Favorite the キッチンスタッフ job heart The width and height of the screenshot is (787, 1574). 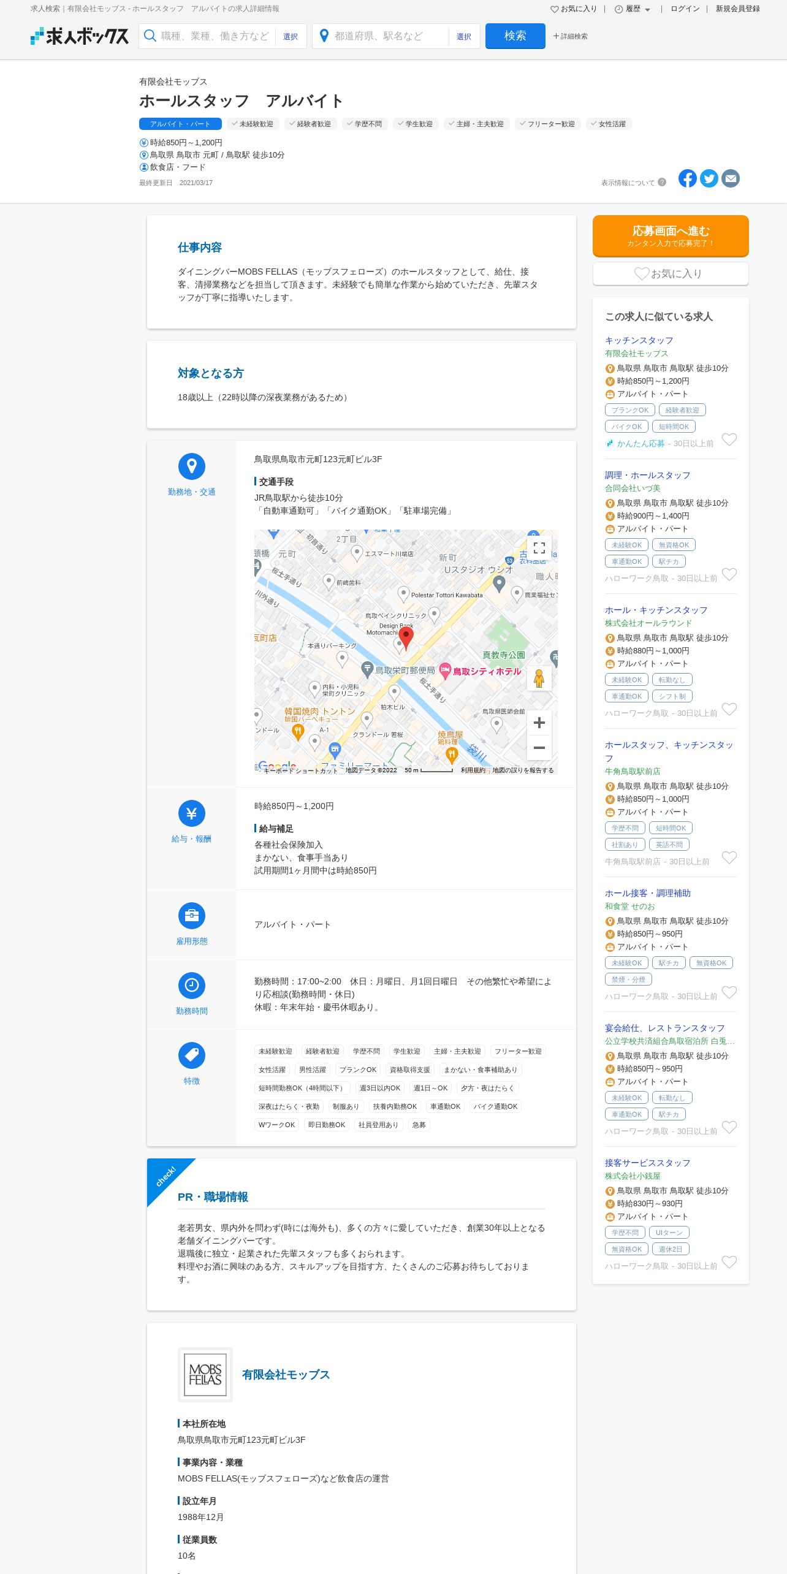click(x=729, y=439)
